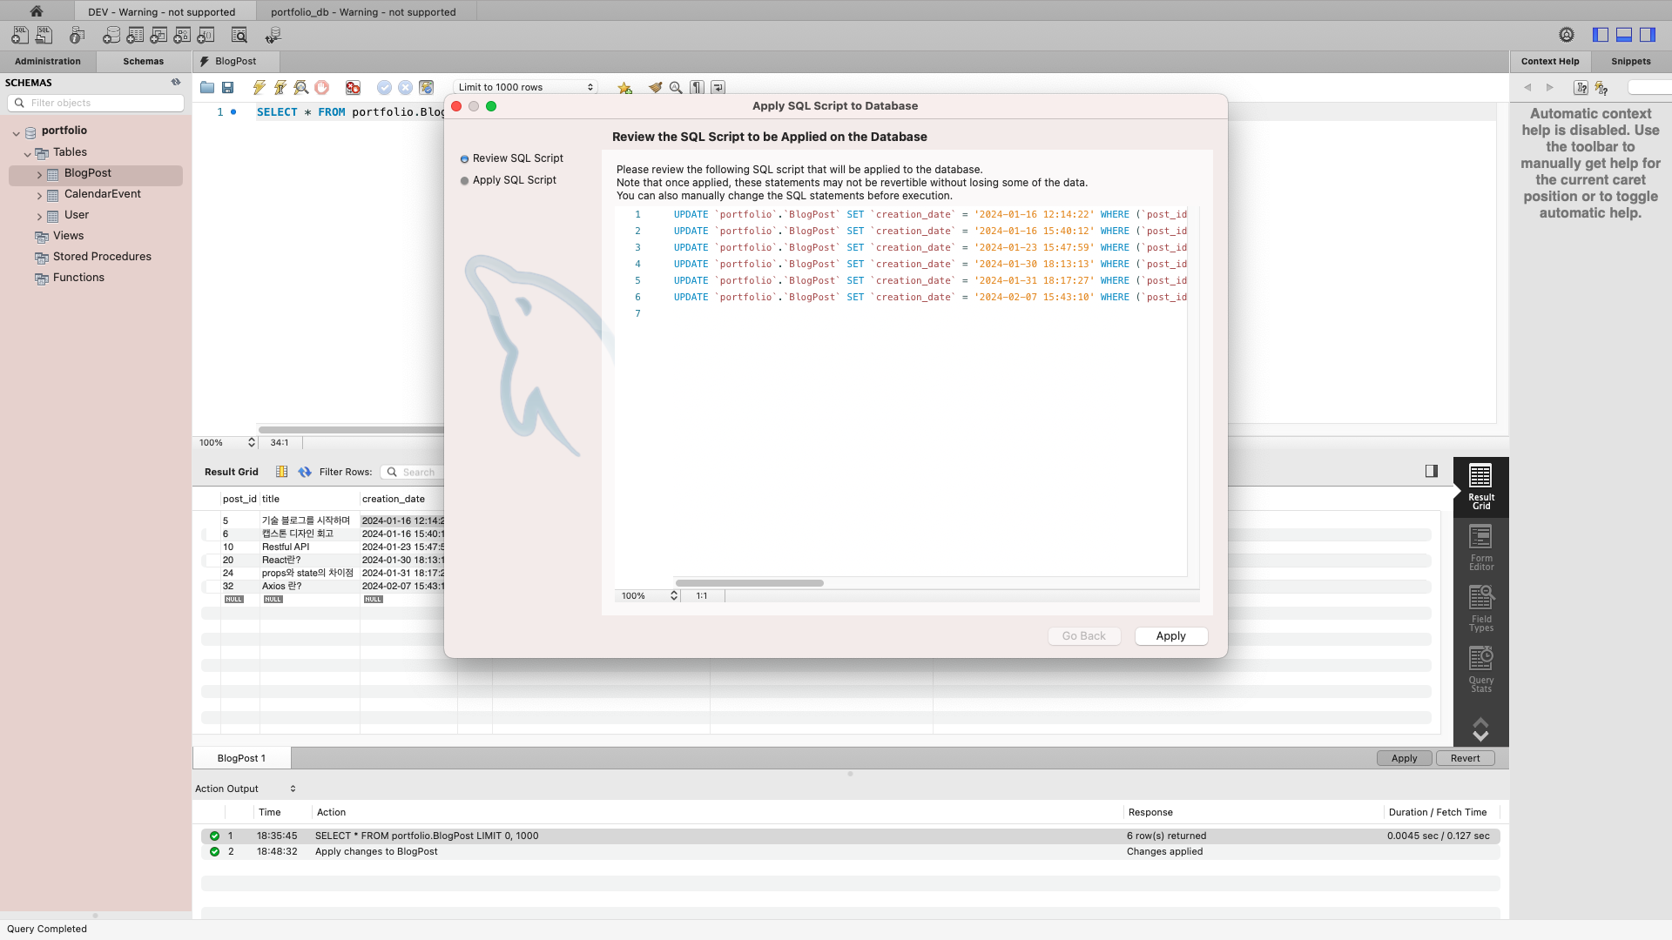Toggle the left sidebar panel visibility
Image resolution: width=1672 pixels, height=940 pixels.
point(1601,35)
